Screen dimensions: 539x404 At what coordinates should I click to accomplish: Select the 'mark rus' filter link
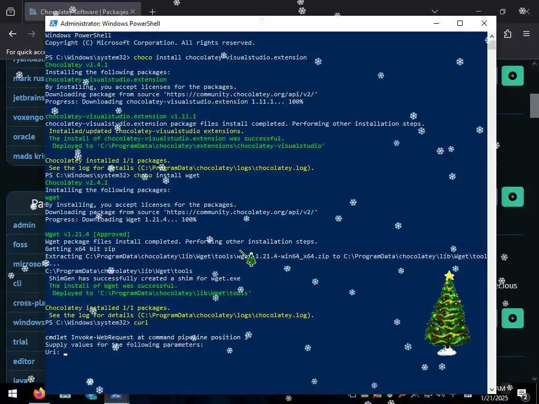pyautogui.click(x=29, y=78)
